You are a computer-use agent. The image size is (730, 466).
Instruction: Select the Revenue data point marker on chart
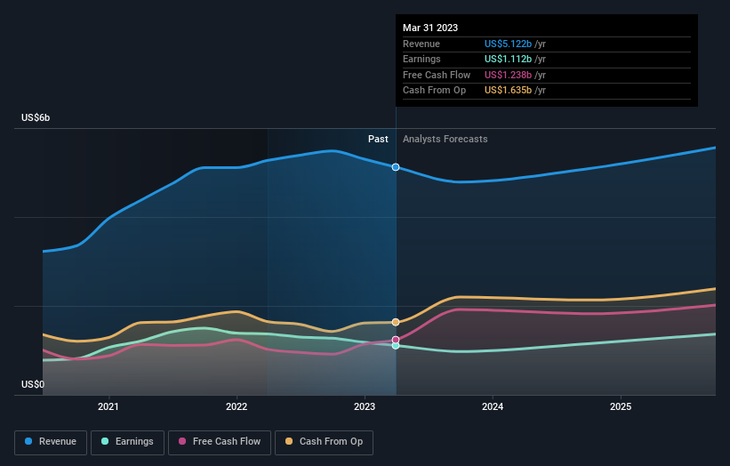[x=396, y=167]
